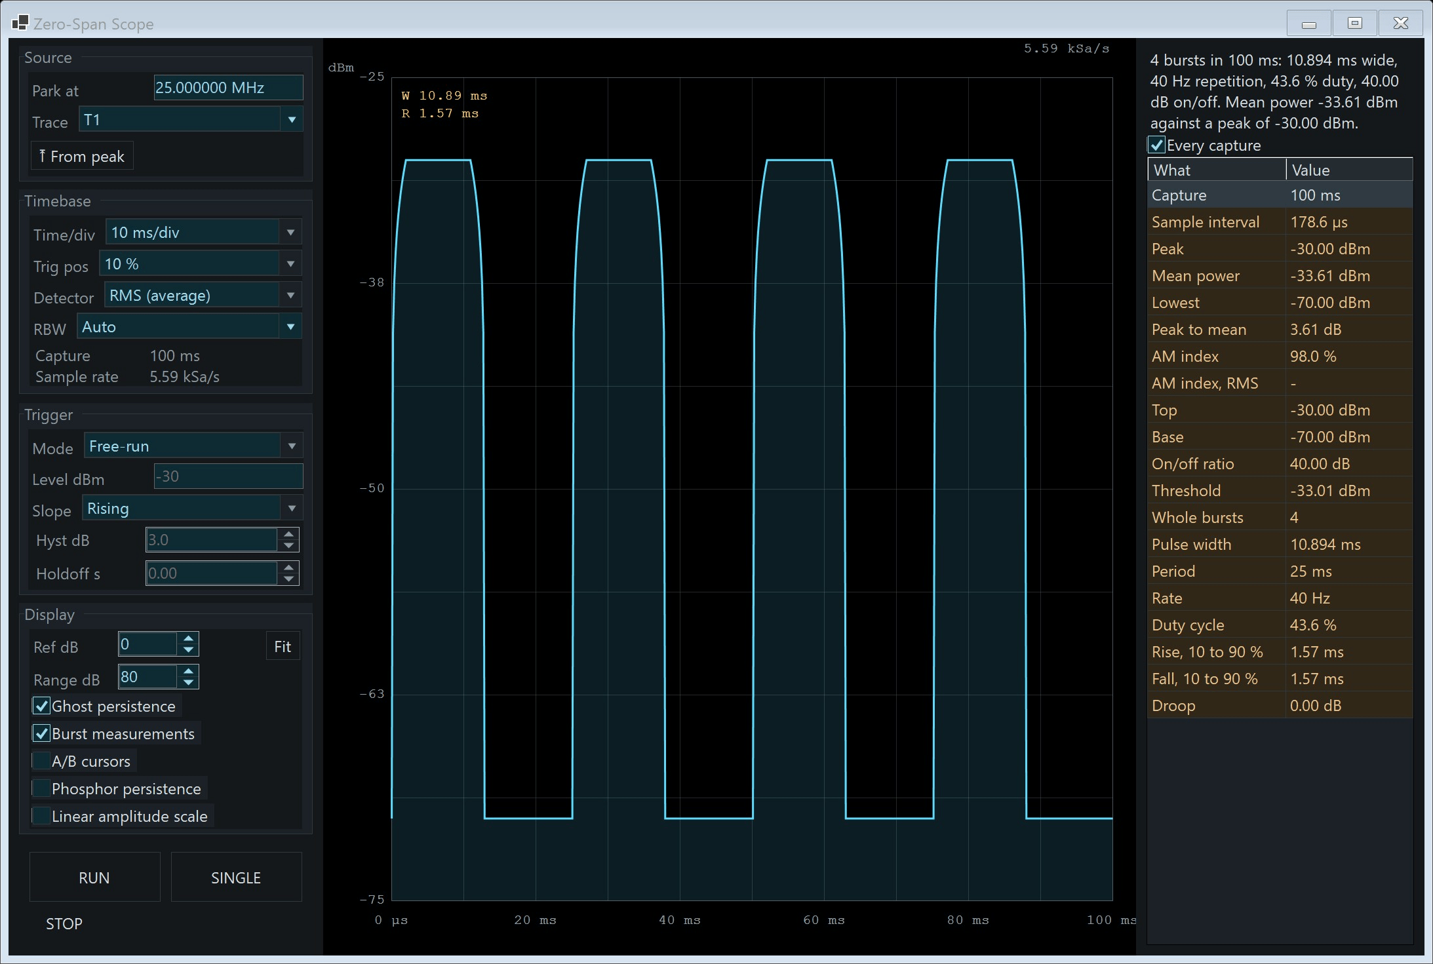Enable Linear amplitude scale checkbox
The width and height of the screenshot is (1433, 964).
[41, 816]
